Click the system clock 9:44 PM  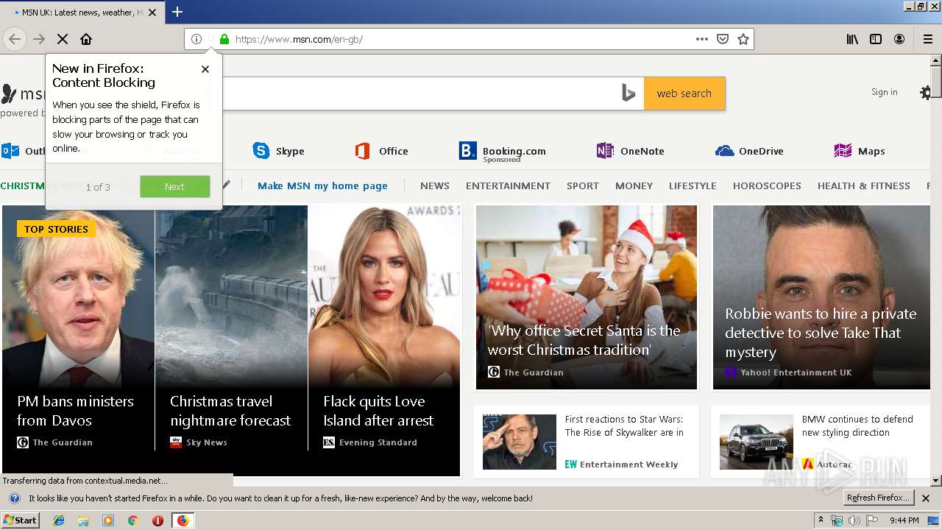point(904,520)
